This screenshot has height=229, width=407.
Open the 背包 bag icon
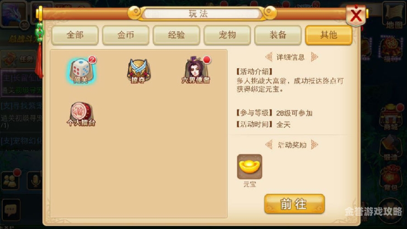pos(390,178)
